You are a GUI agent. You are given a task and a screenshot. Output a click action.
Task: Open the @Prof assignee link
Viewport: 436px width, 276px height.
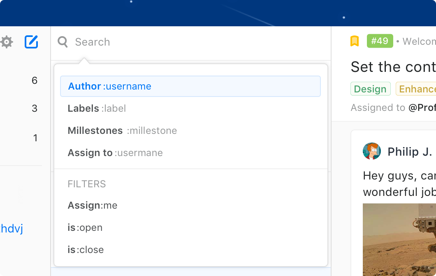pyautogui.click(x=422, y=108)
